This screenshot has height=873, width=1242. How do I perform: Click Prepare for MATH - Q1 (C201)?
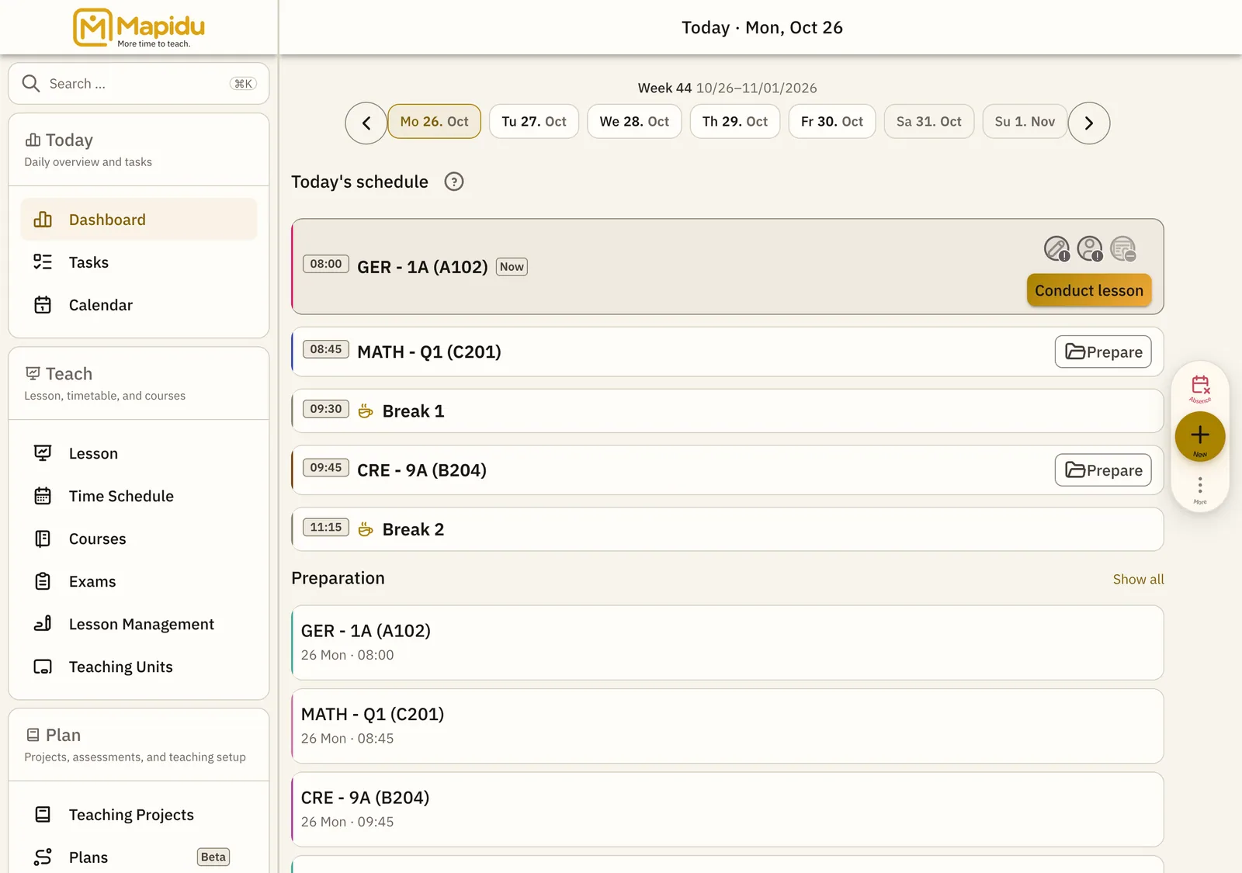pyautogui.click(x=1103, y=352)
